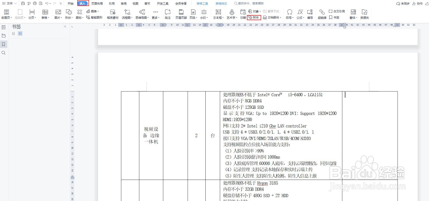The image size is (429, 201).
Task: Insert object (对象)
Action: (x=254, y=11)
